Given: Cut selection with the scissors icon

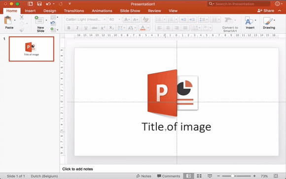Looking at the screenshot, I should [x=22, y=18].
